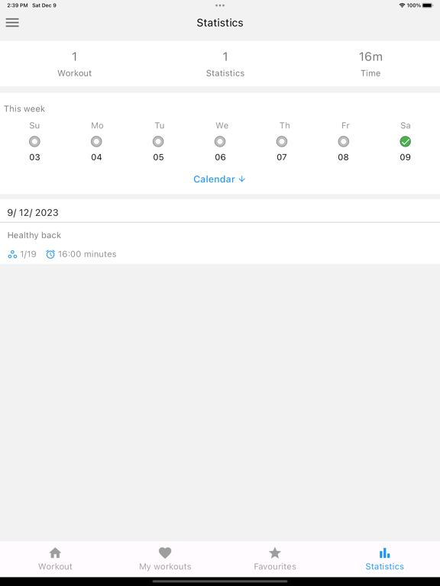440x586 pixels.
Task: Select the Favourites star icon
Action: point(275,552)
